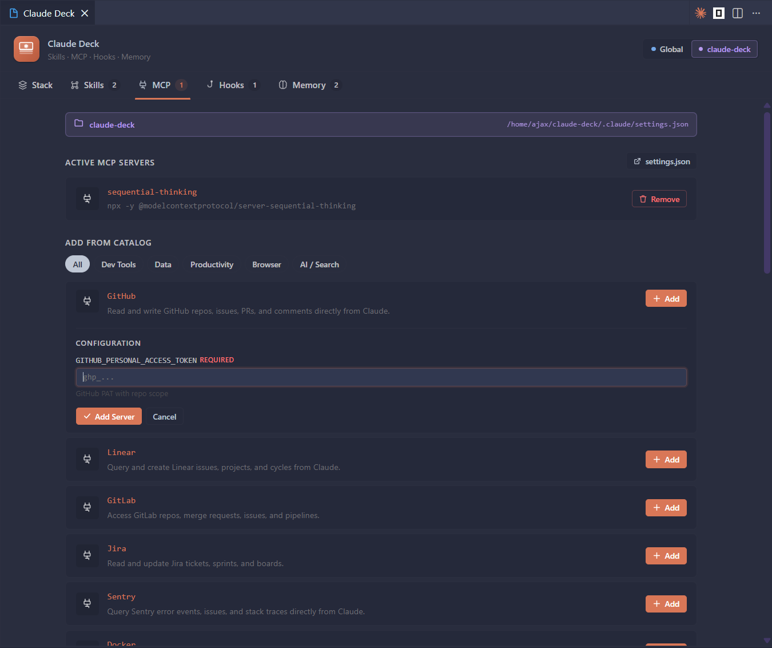Click the "GitHub PAT with repo scope" hint
Screen dimensions: 772x648
tap(122, 394)
